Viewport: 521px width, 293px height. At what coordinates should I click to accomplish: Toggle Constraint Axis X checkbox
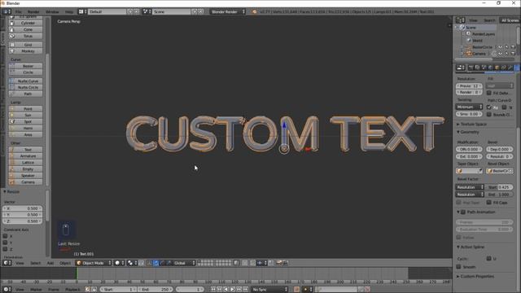click(5, 236)
